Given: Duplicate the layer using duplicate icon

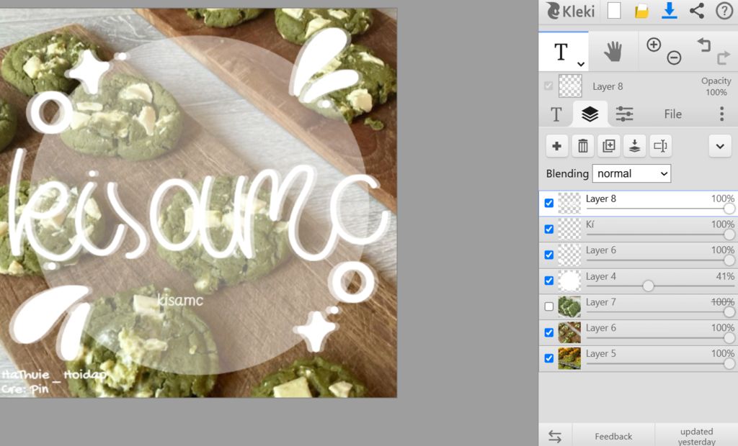Looking at the screenshot, I should pyautogui.click(x=608, y=146).
